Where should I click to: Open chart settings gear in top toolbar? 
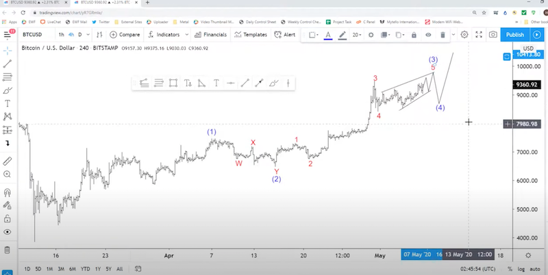pyautogui.click(x=464, y=34)
